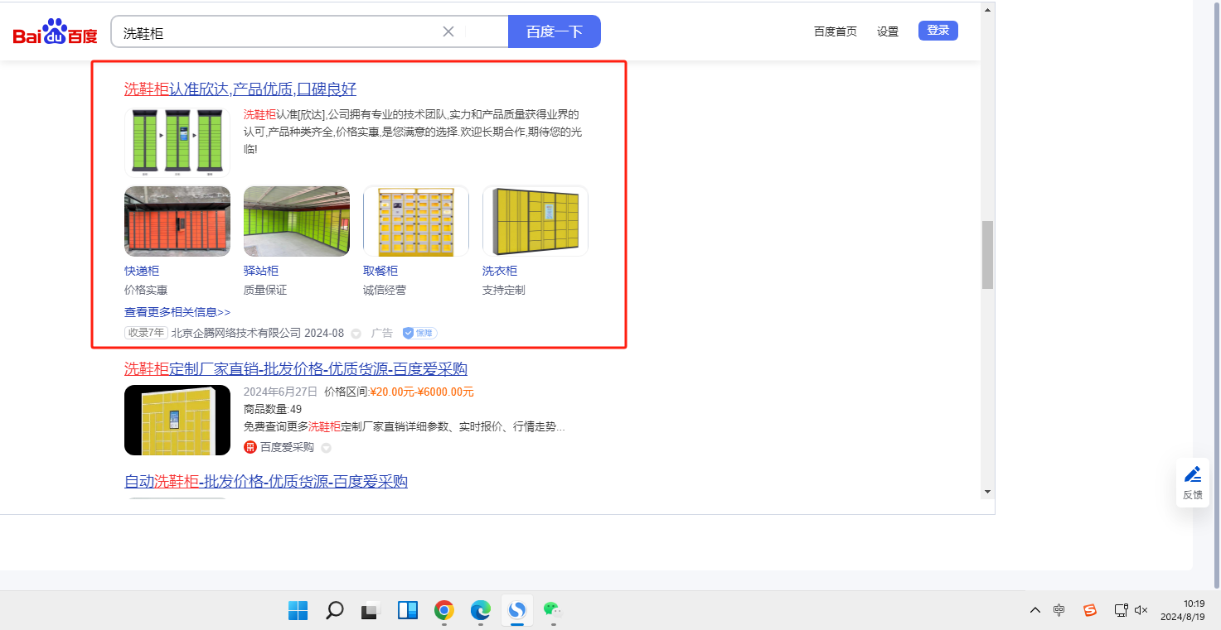Click the orange 快递柜 locker thumbnail
Image resolution: width=1221 pixels, height=630 pixels.
click(177, 221)
